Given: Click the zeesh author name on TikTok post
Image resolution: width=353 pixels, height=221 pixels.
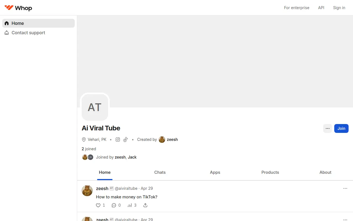Looking at the screenshot, I should [x=102, y=188].
